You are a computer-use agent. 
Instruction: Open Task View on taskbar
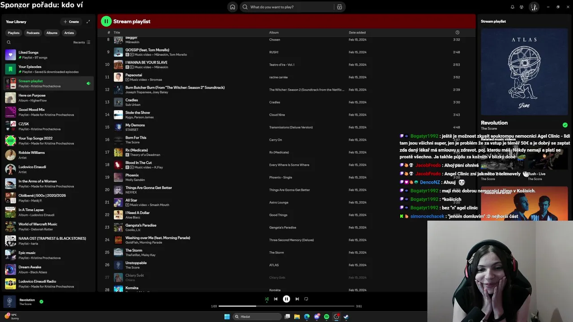[x=287, y=317]
